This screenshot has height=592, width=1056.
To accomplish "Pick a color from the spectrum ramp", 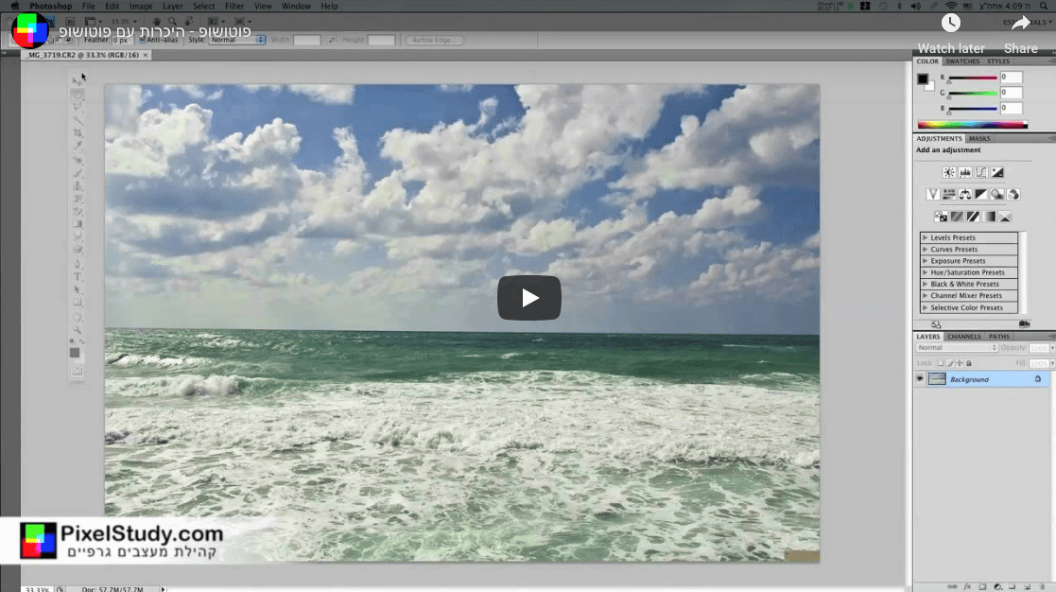I will point(973,125).
